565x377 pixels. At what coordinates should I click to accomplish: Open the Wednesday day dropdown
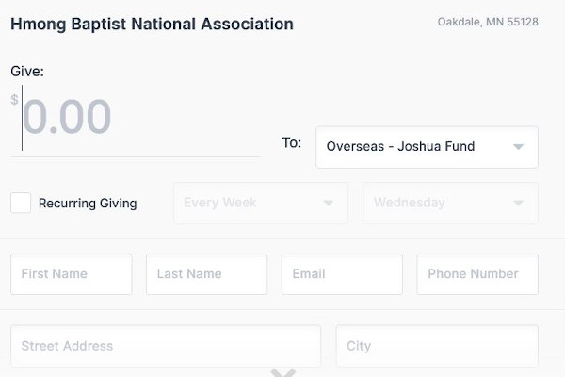tap(451, 204)
